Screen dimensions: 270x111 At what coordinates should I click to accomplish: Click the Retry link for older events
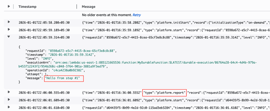click(x=137, y=15)
